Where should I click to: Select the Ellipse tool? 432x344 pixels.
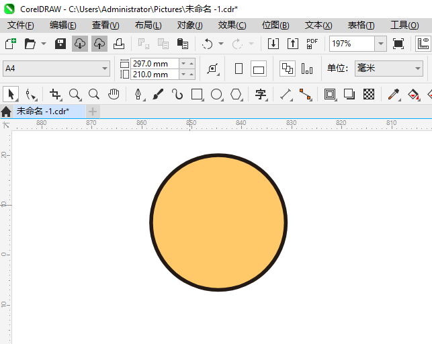coord(216,94)
